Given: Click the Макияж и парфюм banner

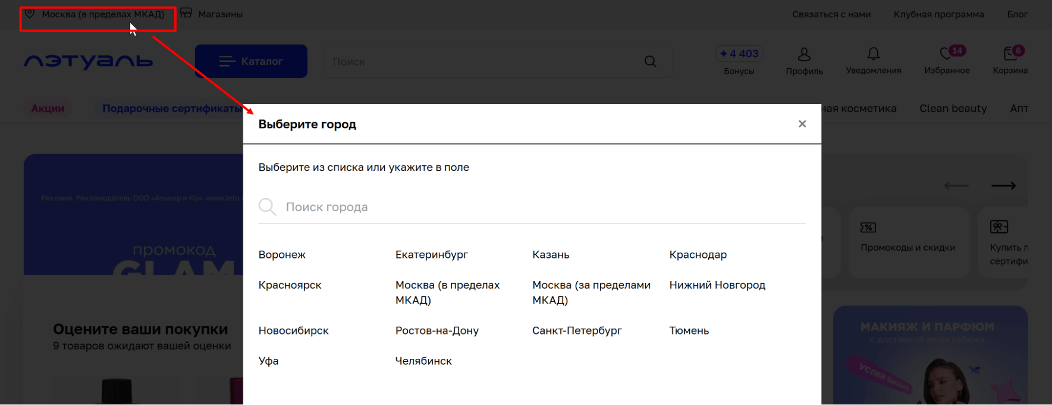Looking at the screenshot, I should coord(930,355).
